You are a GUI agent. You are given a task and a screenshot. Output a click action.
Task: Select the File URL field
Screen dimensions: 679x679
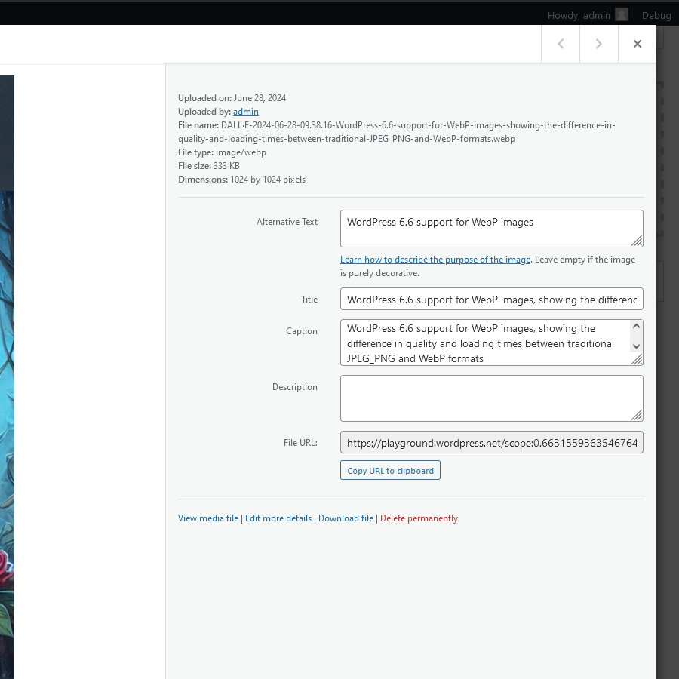coord(491,443)
